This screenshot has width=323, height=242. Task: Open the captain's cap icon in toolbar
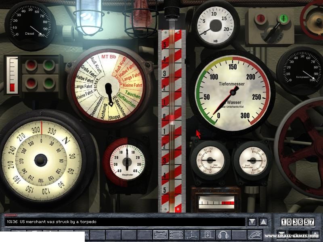pos(255,235)
